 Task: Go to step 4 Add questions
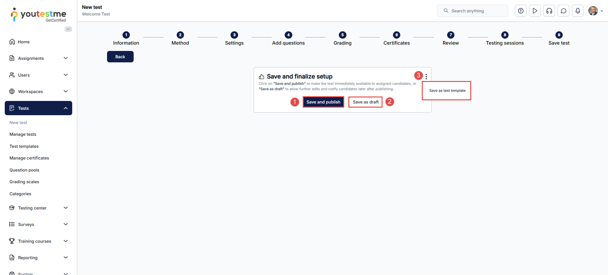pos(288,39)
